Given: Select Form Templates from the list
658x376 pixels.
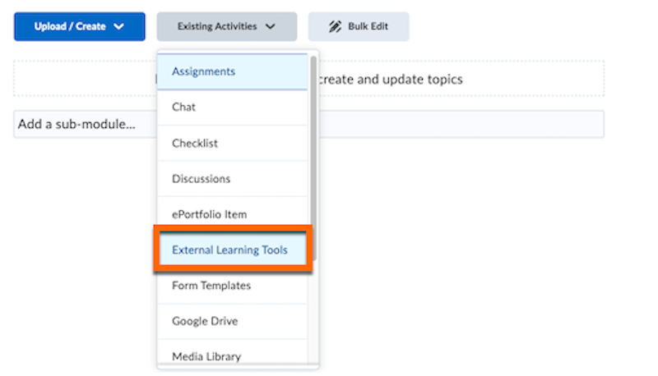Looking at the screenshot, I should click(x=233, y=286).
